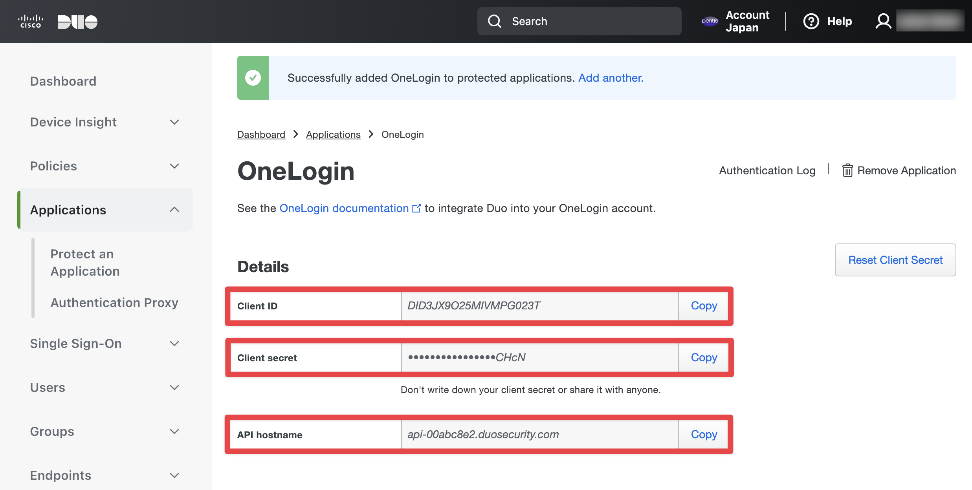
Task: Click the API hostname value field
Action: (x=539, y=435)
